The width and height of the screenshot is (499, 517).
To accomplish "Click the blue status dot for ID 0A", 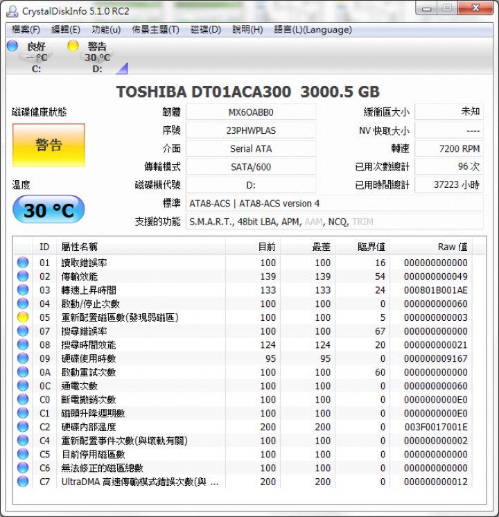I will coord(23,372).
